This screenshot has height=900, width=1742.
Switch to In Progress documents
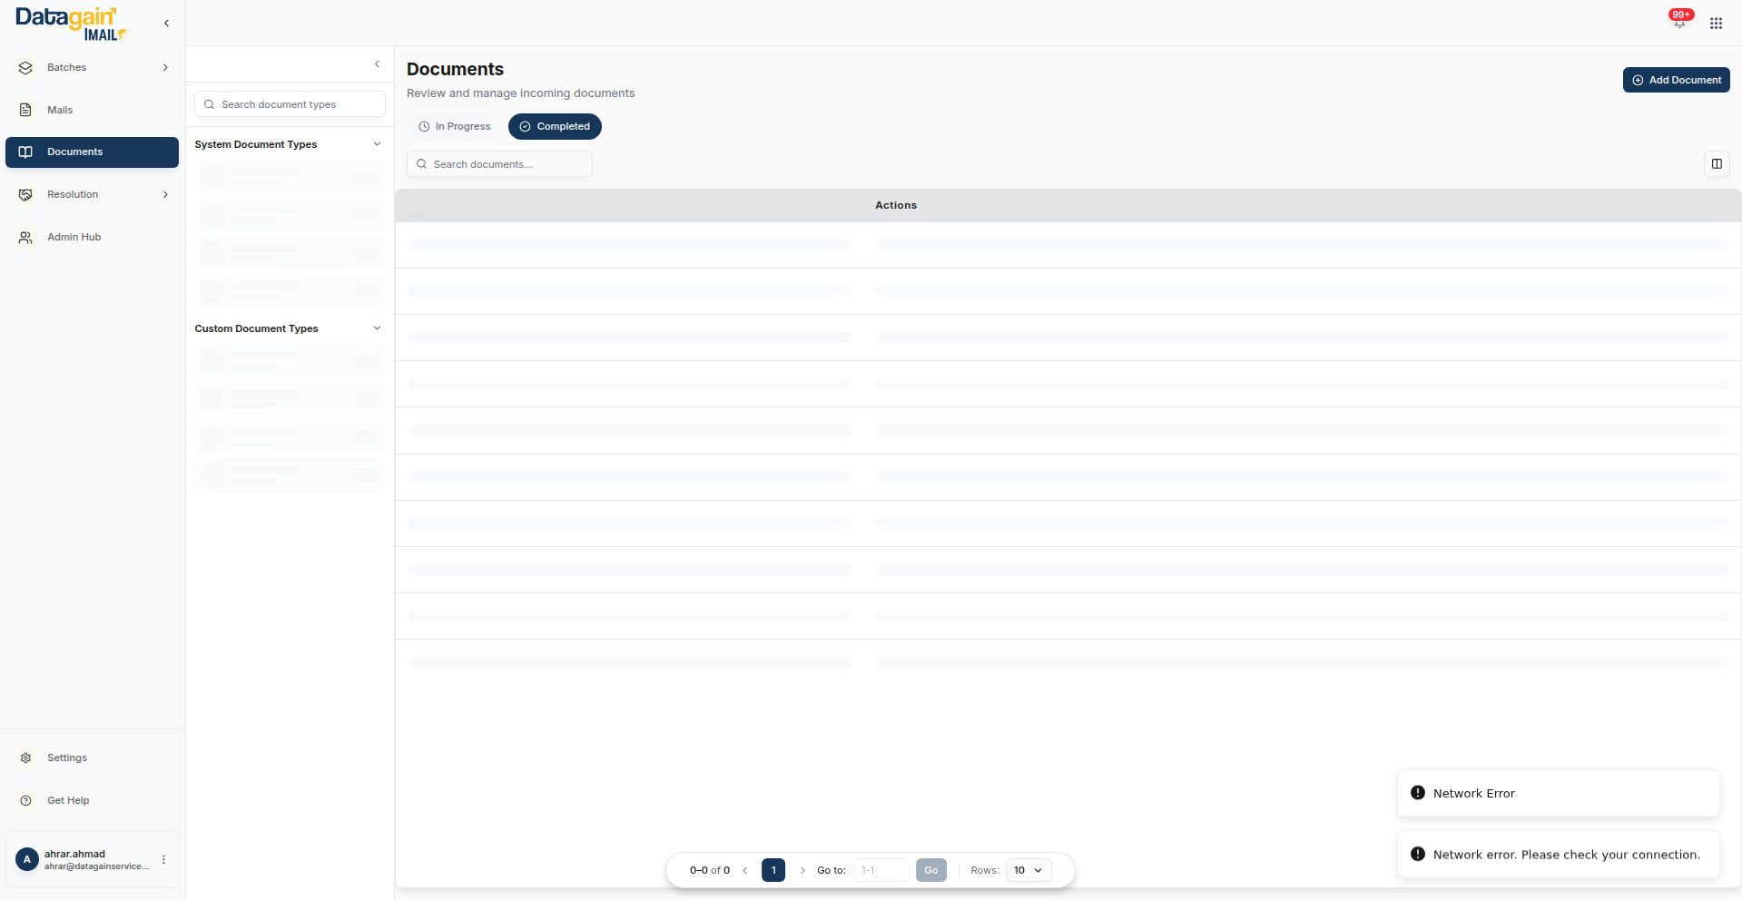[455, 127]
